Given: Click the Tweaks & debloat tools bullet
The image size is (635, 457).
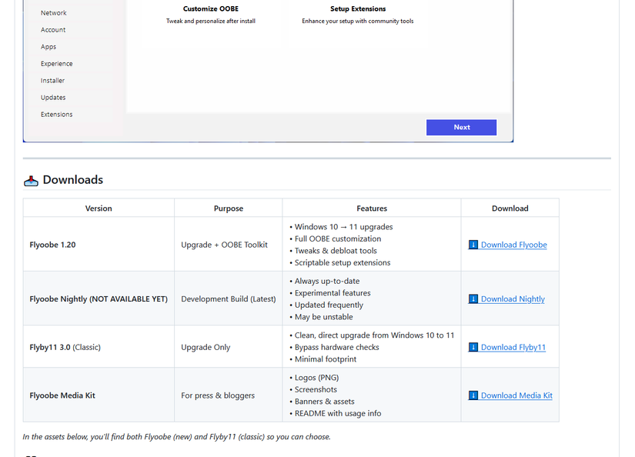Looking at the screenshot, I should [333, 251].
